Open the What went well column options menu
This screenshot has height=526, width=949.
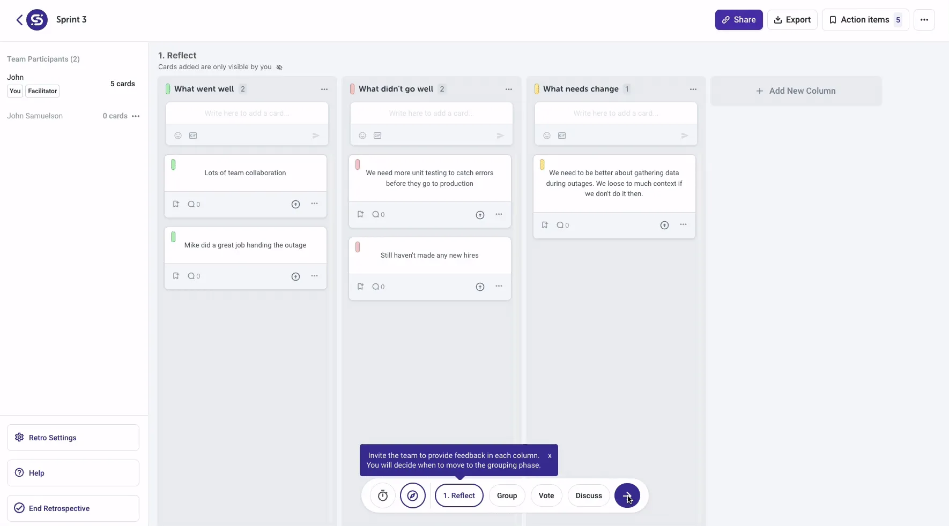coord(324,89)
